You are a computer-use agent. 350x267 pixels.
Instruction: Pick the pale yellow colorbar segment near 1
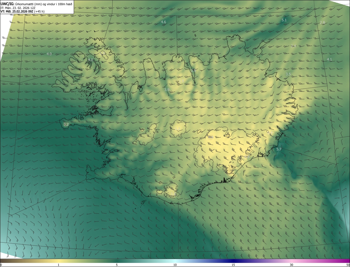coord(59,261)
